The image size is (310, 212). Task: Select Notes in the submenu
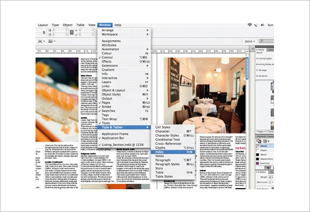[173, 156]
